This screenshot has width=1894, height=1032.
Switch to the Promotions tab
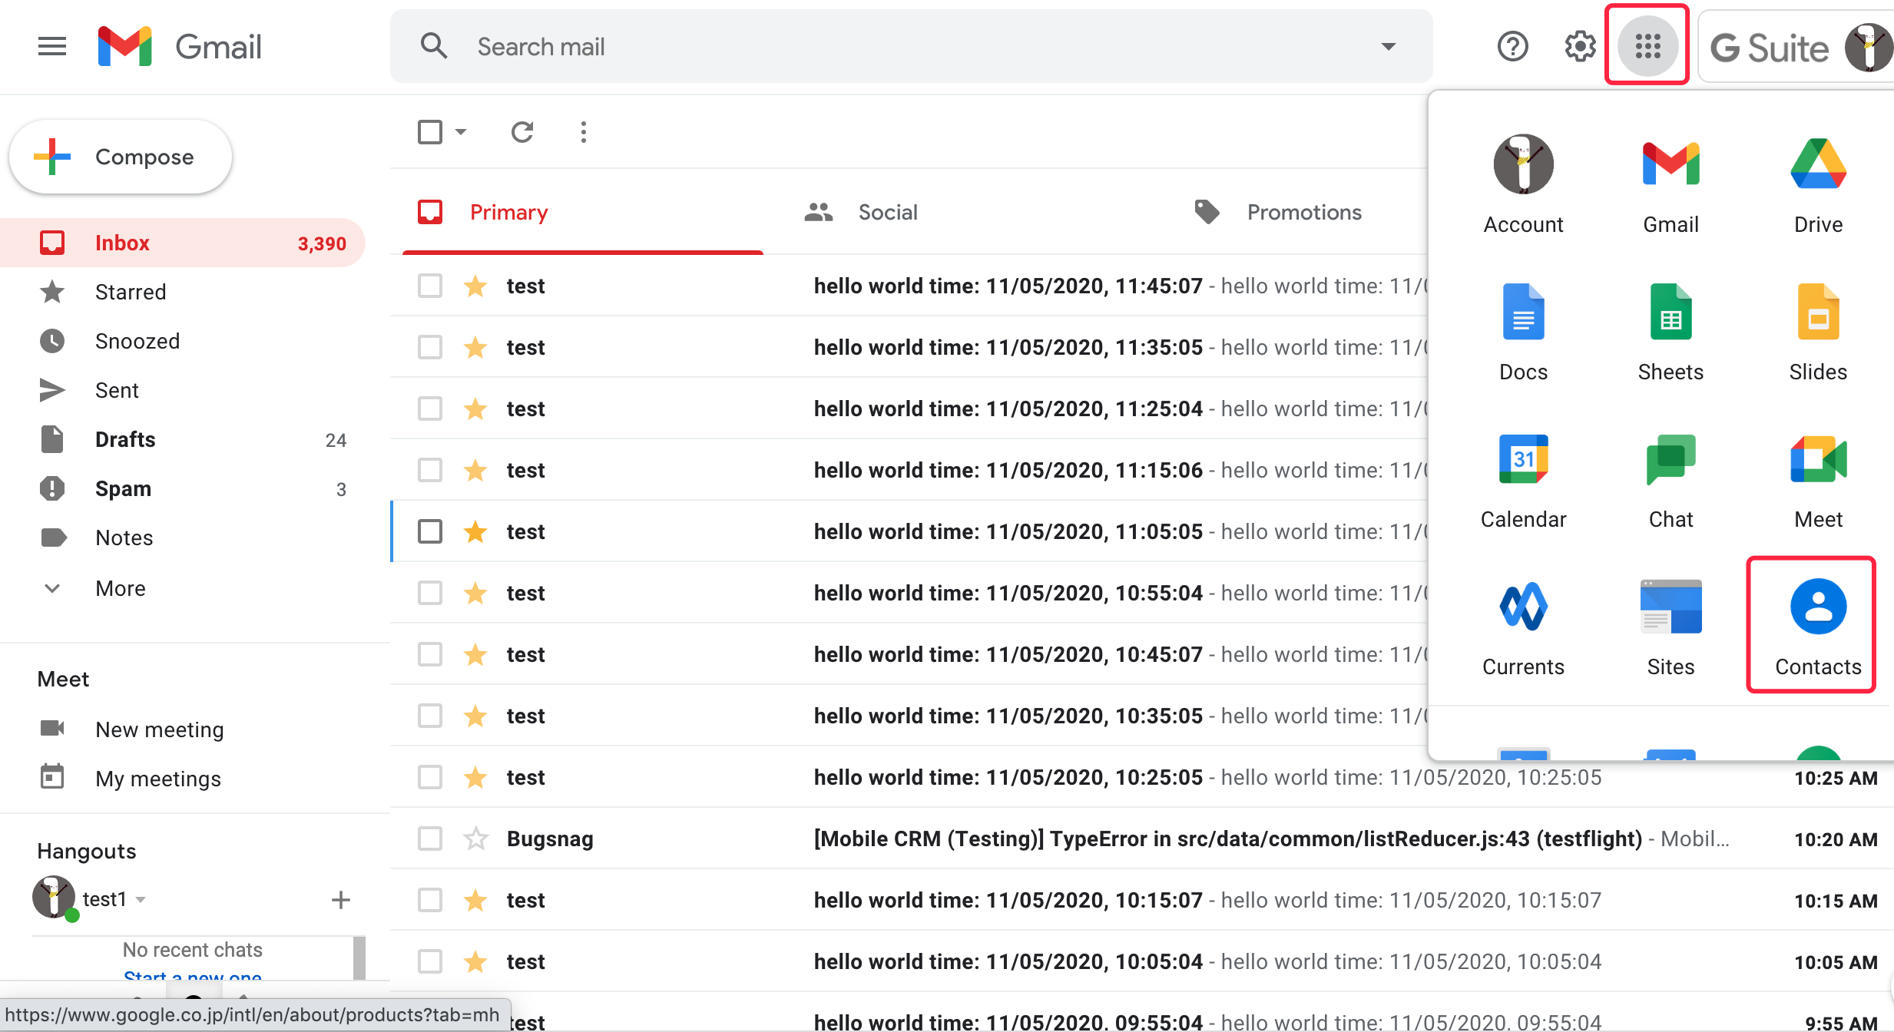tap(1303, 212)
